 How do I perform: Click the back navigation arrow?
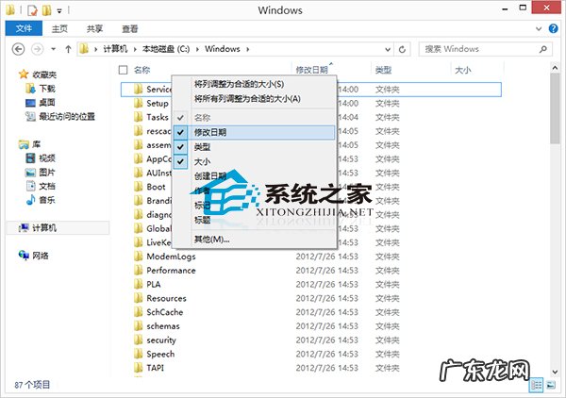pyautogui.click(x=18, y=49)
